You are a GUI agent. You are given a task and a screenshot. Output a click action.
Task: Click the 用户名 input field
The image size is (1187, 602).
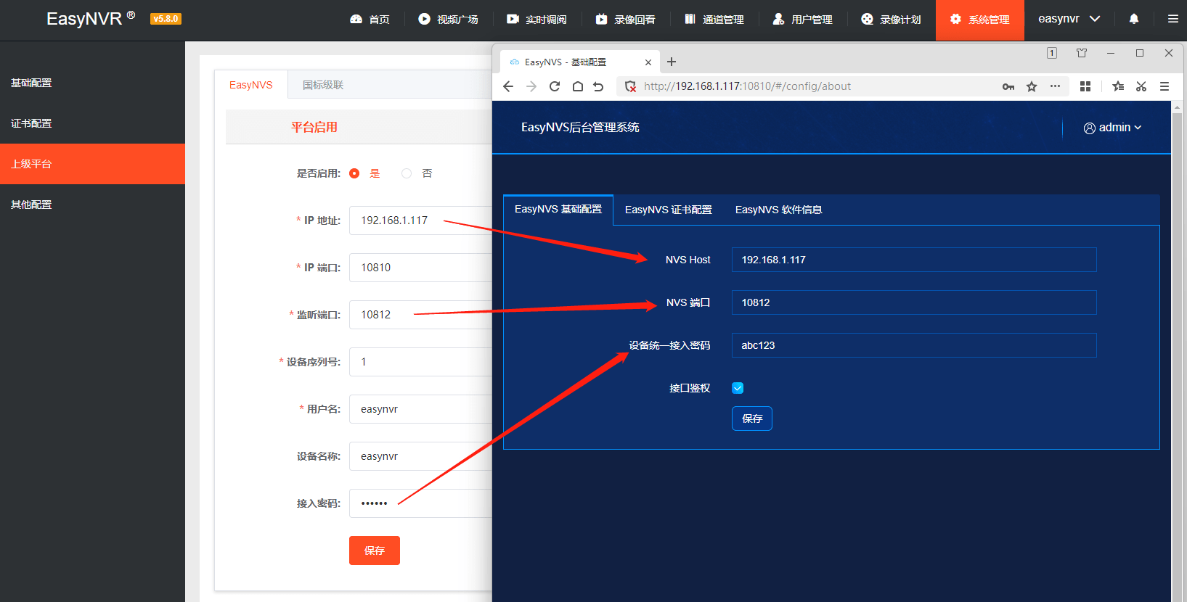point(420,409)
